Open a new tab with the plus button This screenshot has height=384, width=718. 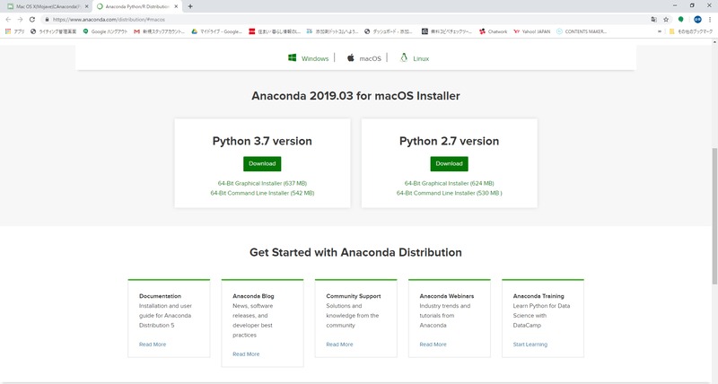(x=190, y=6)
